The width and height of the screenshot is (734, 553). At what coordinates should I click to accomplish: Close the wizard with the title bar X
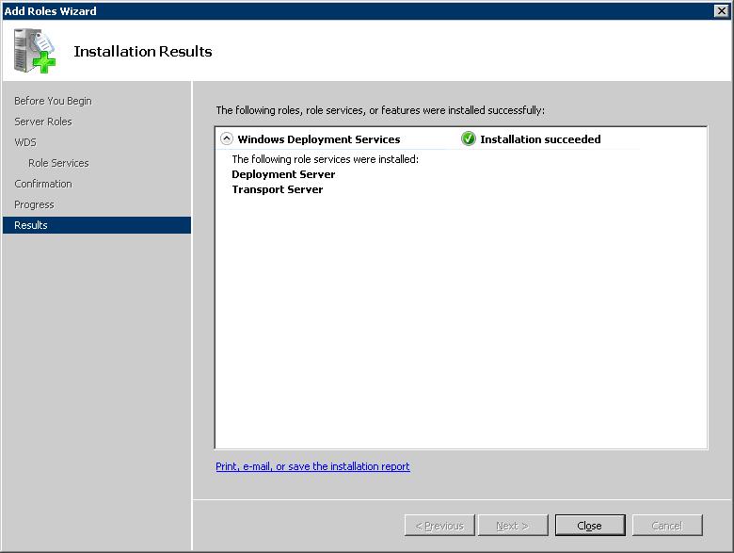pos(722,10)
